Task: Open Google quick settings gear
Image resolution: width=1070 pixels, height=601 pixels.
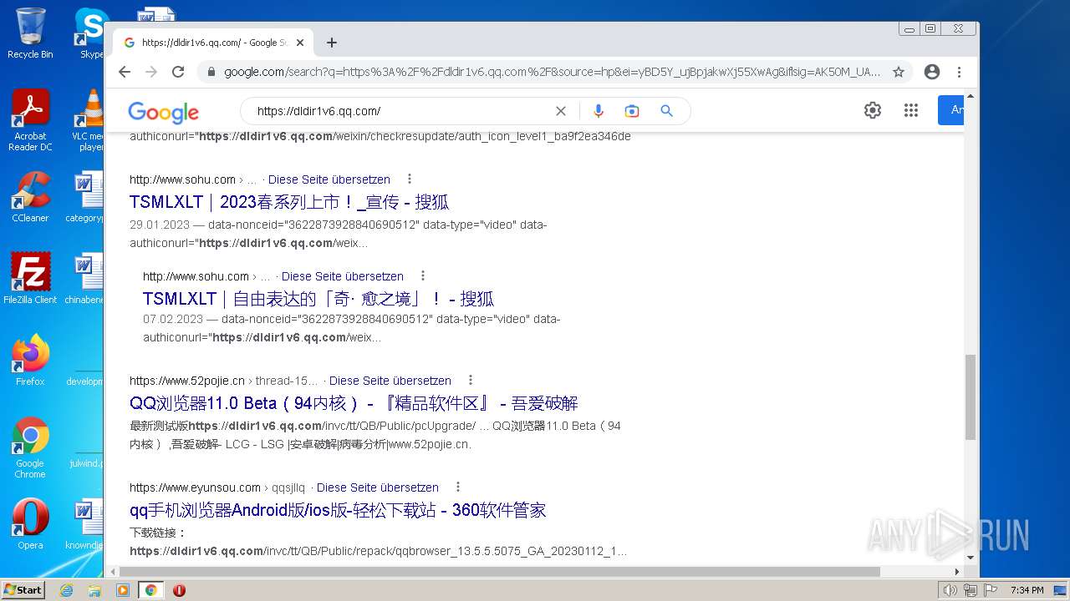Action: (x=873, y=110)
